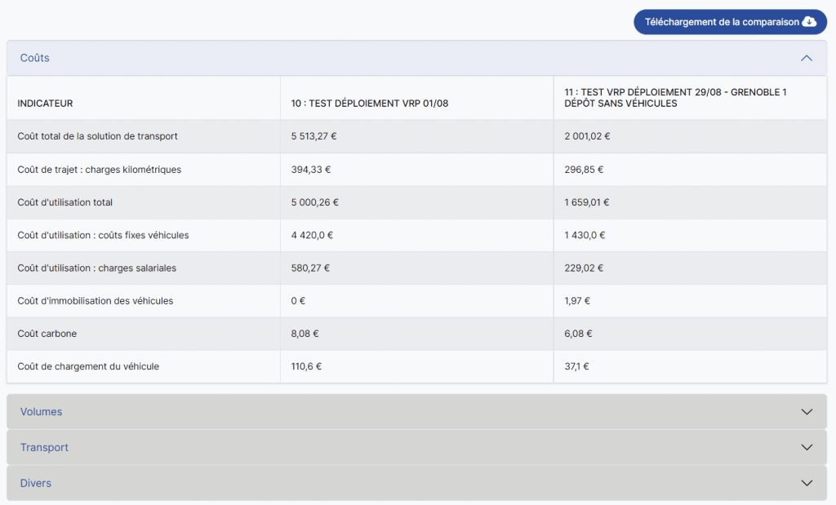Click the 'Coût carbone' label

point(47,334)
